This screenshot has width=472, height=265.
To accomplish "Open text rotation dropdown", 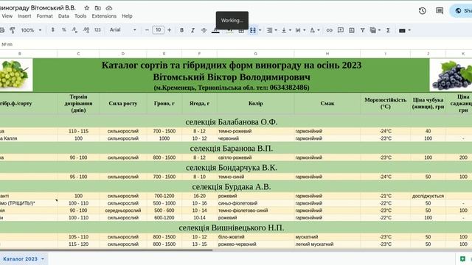I will (x=314, y=30).
